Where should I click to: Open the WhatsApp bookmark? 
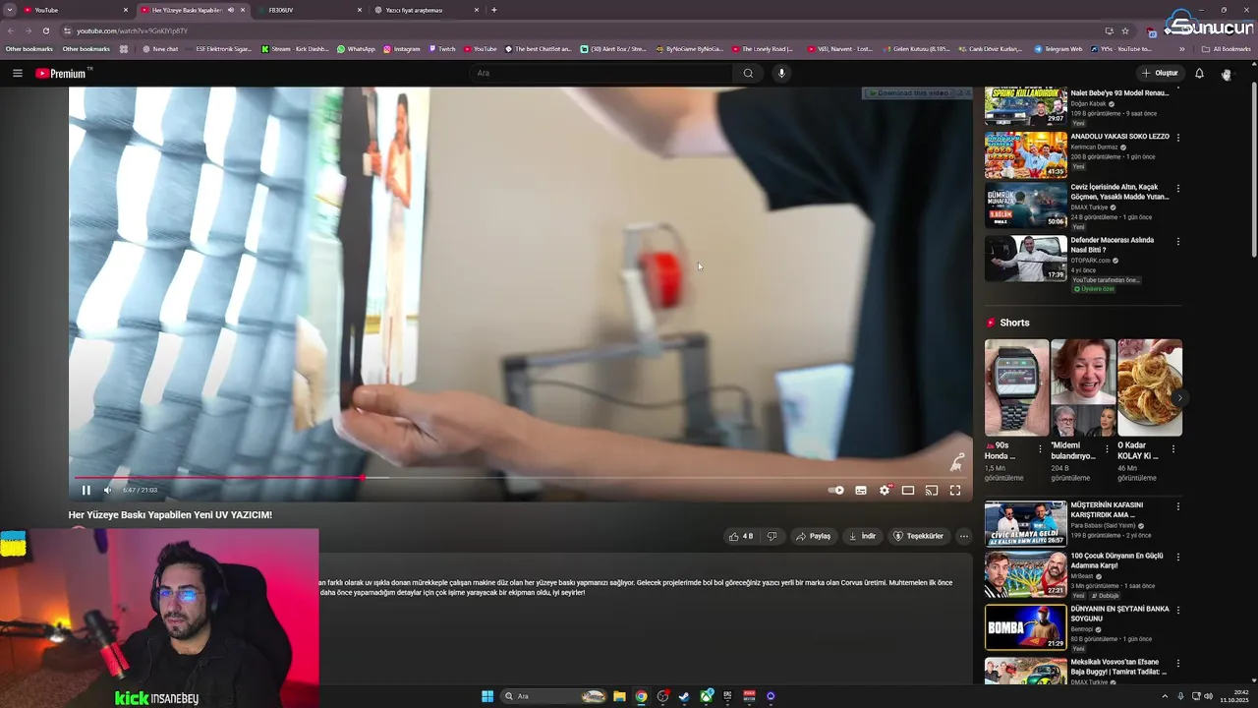[x=356, y=48]
